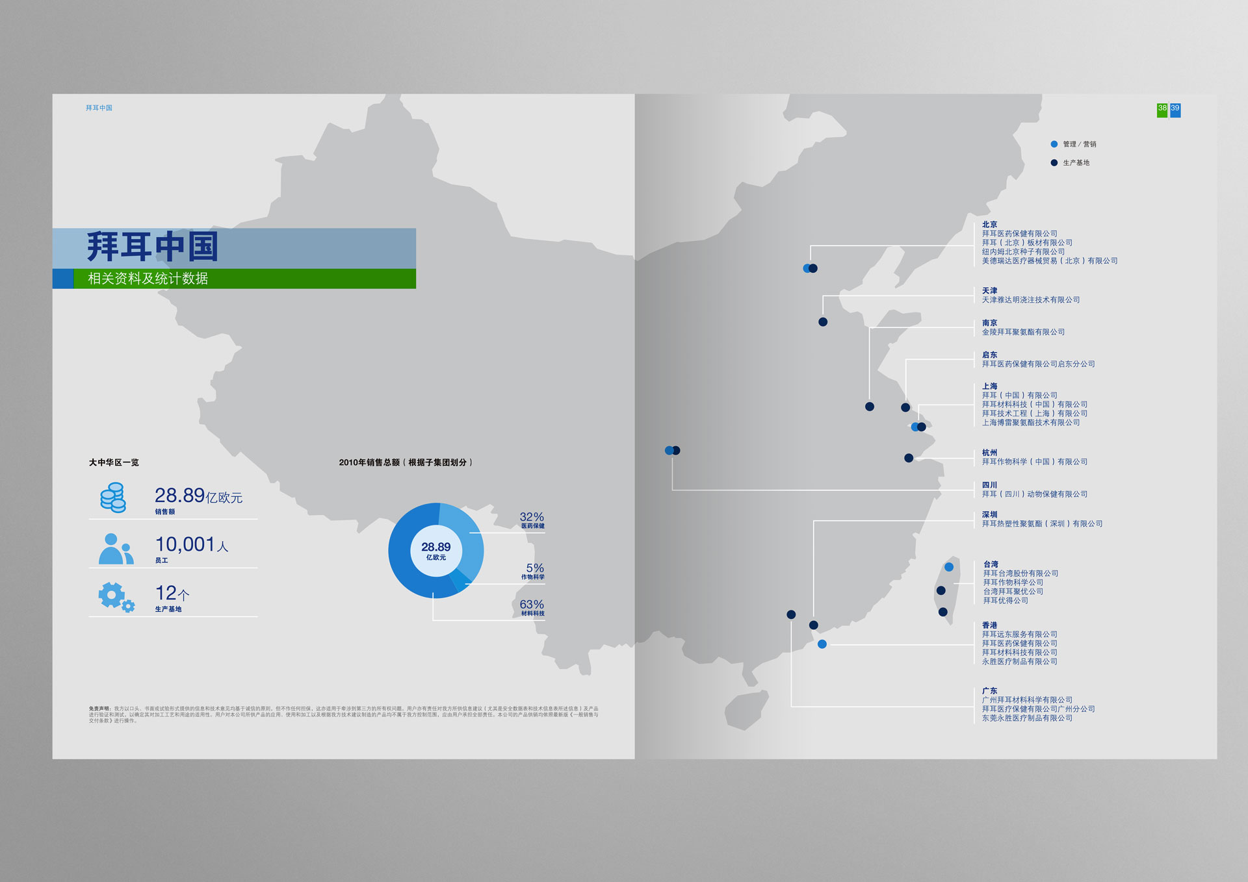Click the 香港 heading
Viewport: 1248px width, 882px height.
(x=989, y=625)
